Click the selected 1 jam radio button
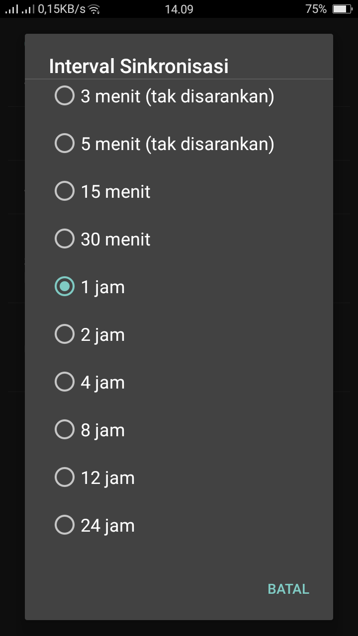Viewport: 358px width, 636px height. coord(64,286)
